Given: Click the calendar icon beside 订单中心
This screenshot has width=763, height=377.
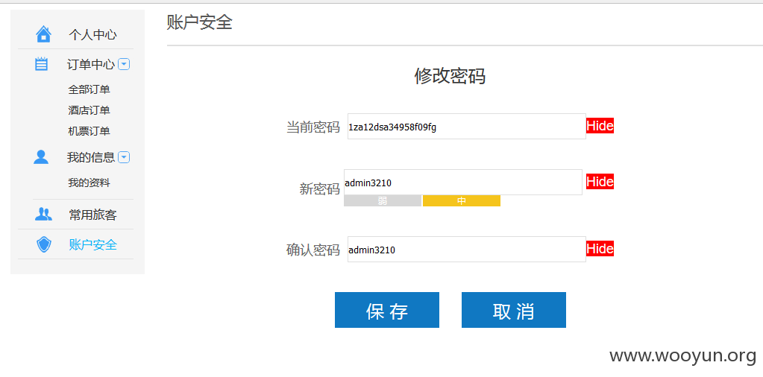Looking at the screenshot, I should 41,63.
